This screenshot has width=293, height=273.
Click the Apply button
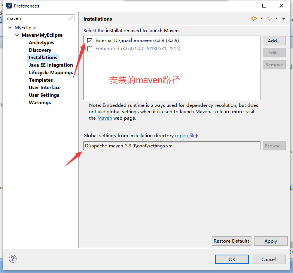coord(271,241)
